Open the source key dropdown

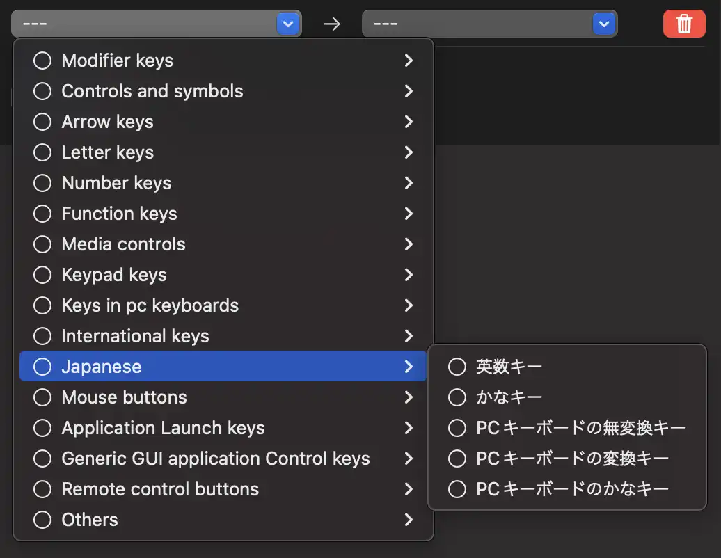pos(157,24)
